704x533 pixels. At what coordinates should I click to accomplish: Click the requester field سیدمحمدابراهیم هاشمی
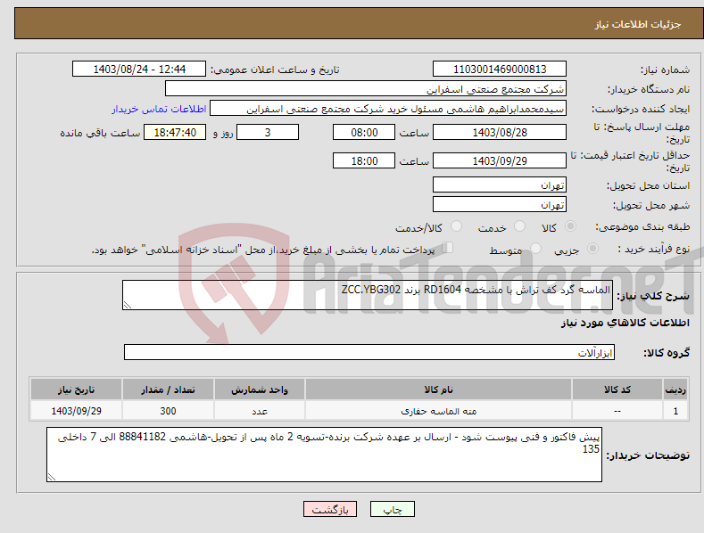388,109
